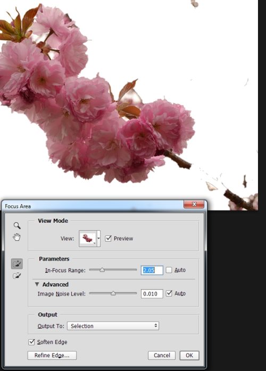Enable Auto for In-Focus Range
Screen dimensions: 266x371
(x=169, y=270)
